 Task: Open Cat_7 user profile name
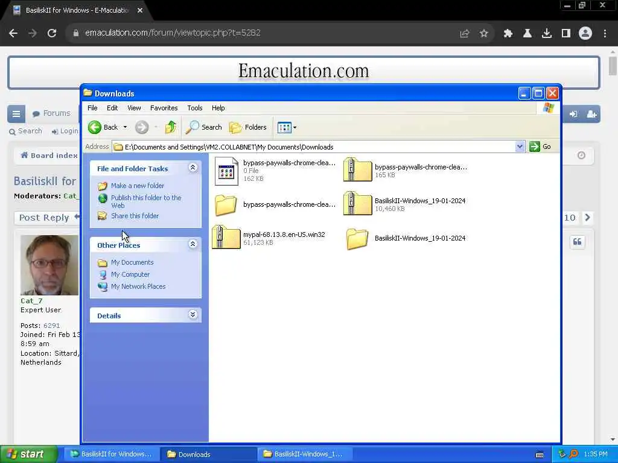tap(31, 301)
